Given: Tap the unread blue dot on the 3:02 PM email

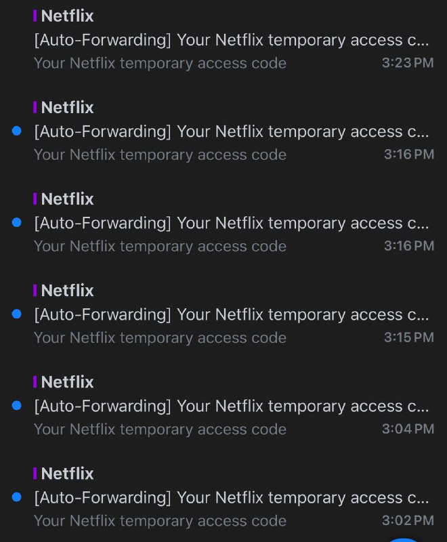Looking at the screenshot, I should coord(17,497).
